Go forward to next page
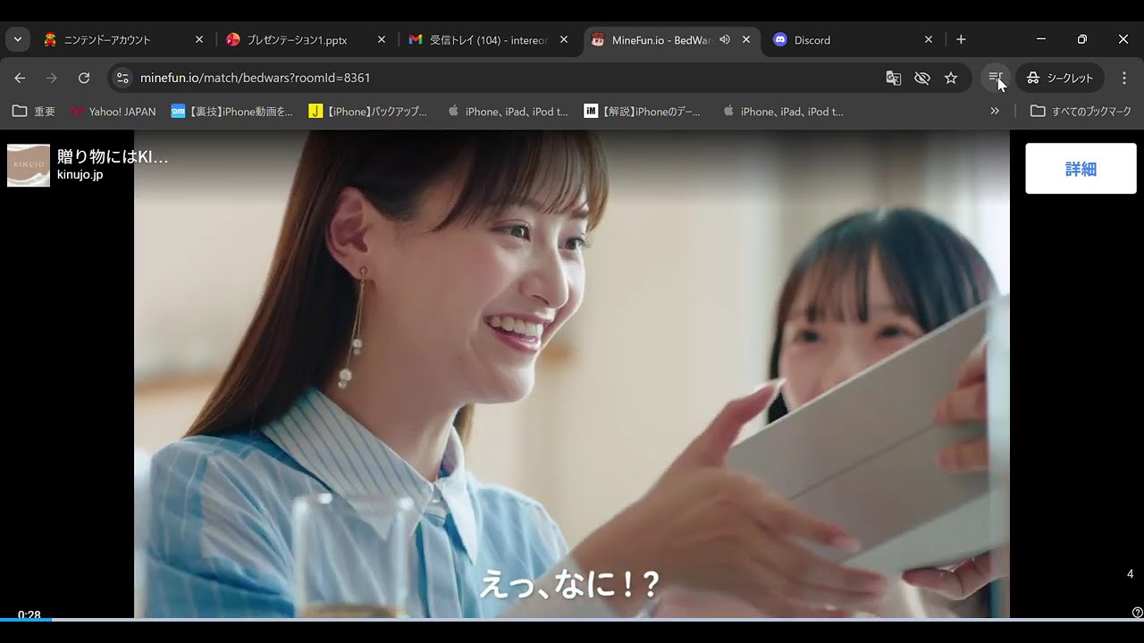 [x=52, y=78]
